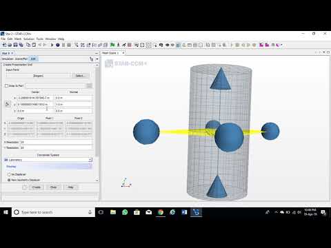
Task: Click the Windows taskbar search box
Action: coord(54,212)
